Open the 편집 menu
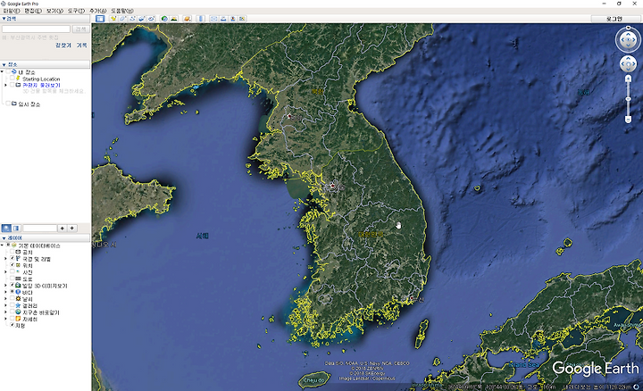This screenshot has width=643, height=391. (x=33, y=11)
